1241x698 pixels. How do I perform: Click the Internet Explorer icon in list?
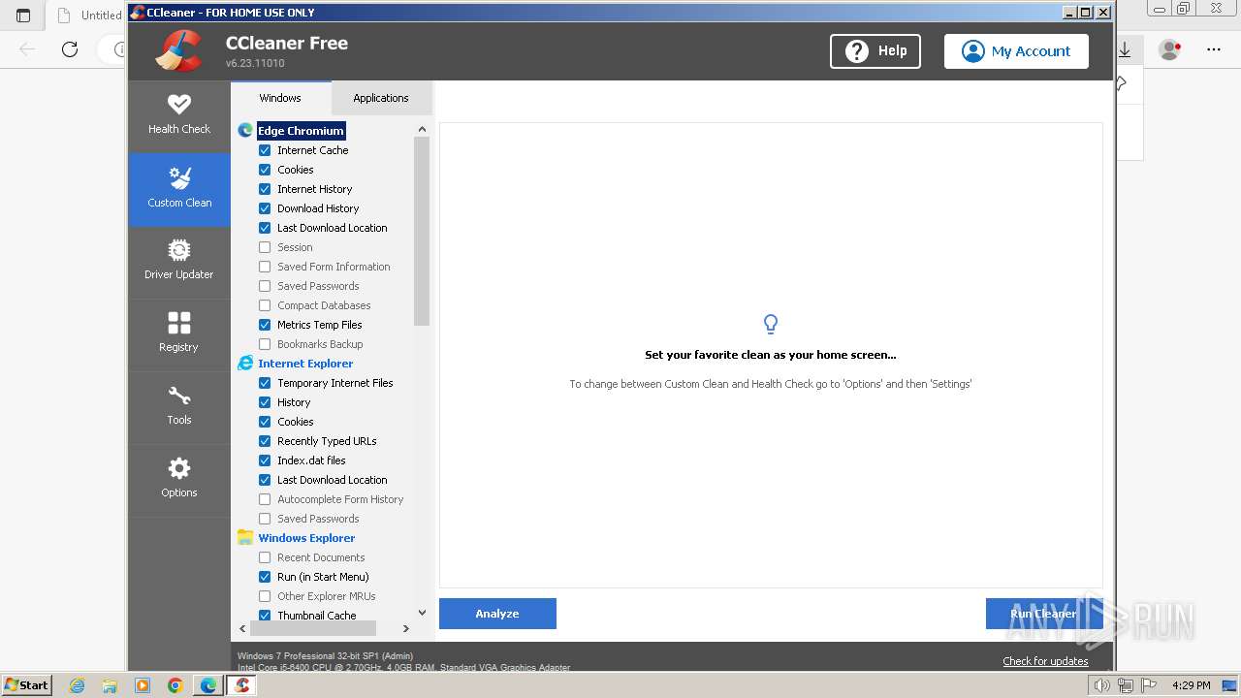click(x=245, y=363)
